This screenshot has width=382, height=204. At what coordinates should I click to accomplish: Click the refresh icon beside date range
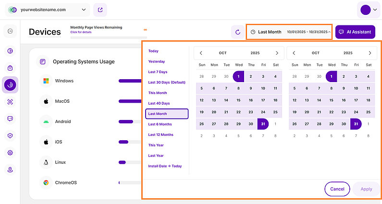(x=237, y=32)
